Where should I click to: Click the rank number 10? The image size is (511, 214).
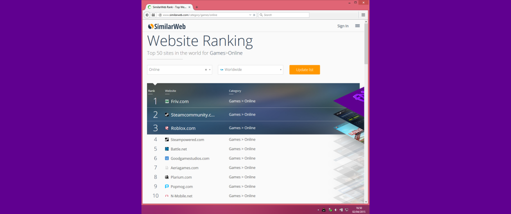156,196
